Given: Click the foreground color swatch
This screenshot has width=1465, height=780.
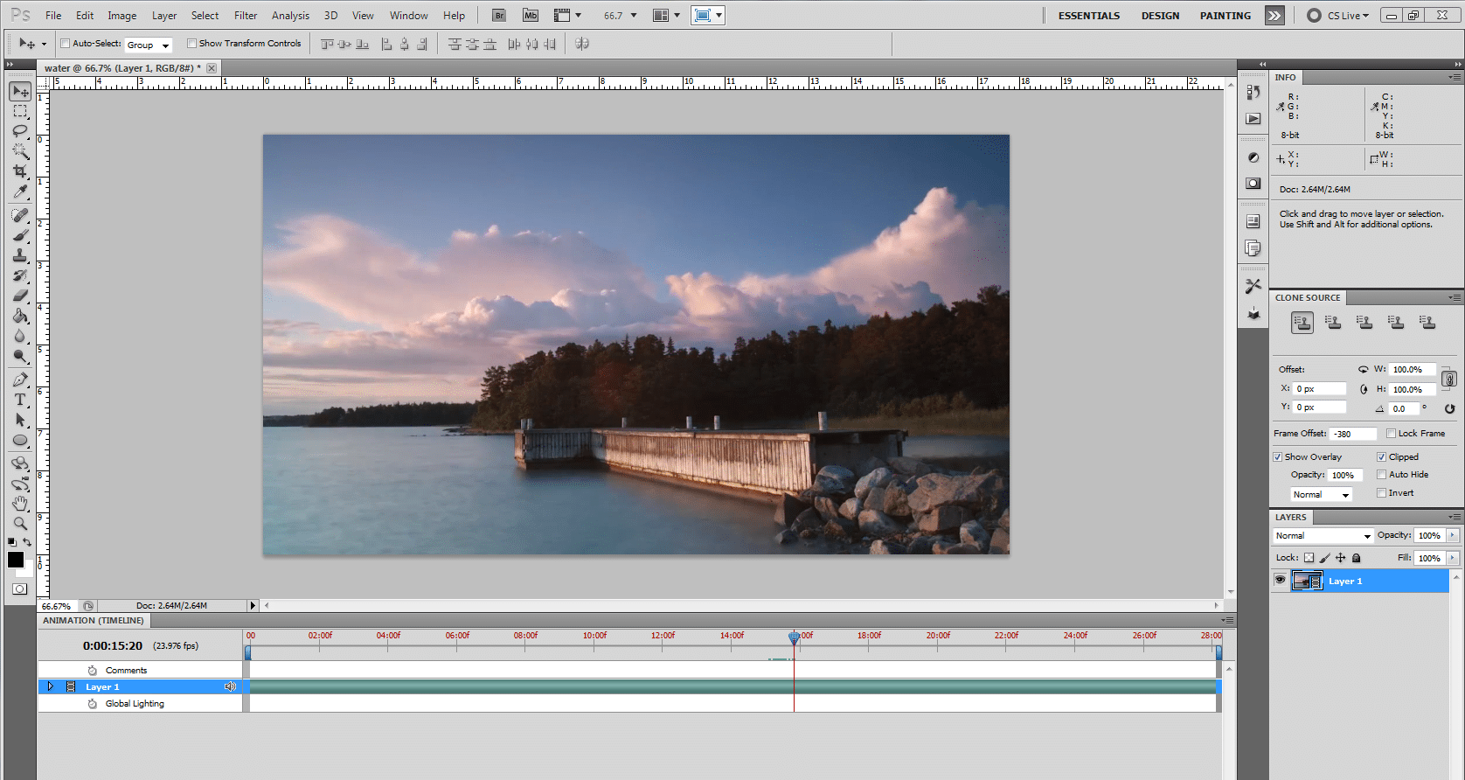Looking at the screenshot, I should (x=15, y=560).
